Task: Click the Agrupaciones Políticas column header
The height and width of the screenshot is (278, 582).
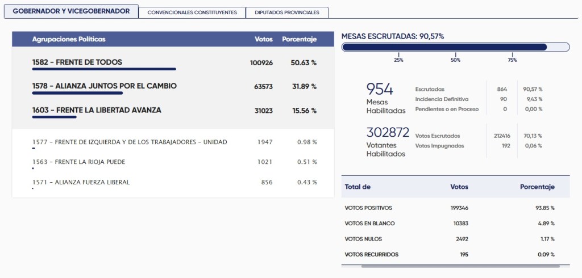Action: pyautogui.click(x=69, y=39)
